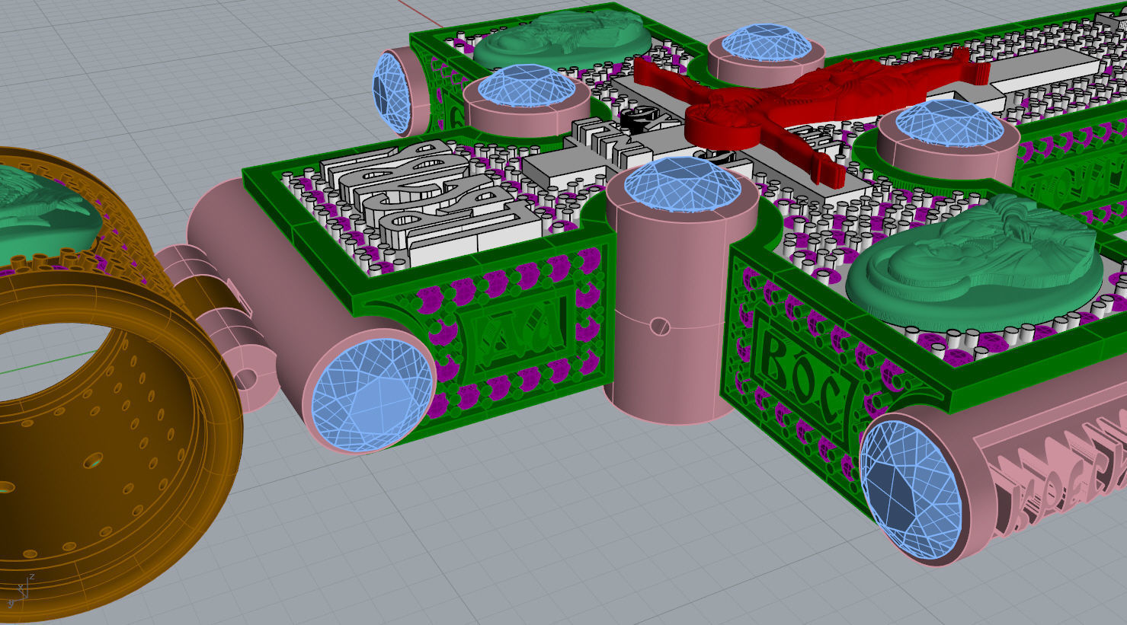
Task: Select the green cameo at the top of the cross
Action: pyautogui.click(x=562, y=38)
